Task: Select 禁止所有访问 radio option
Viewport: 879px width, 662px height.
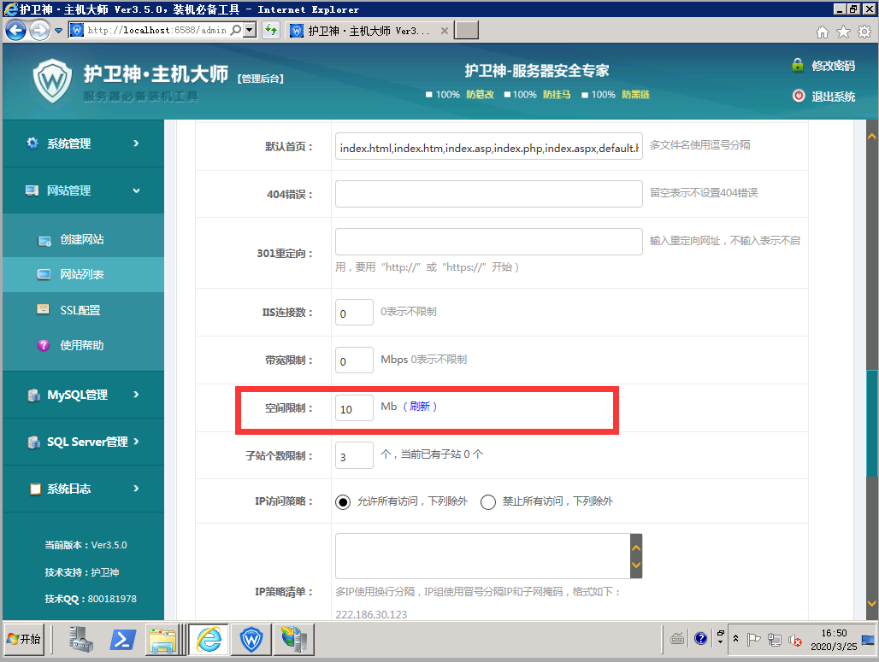Action: click(488, 502)
